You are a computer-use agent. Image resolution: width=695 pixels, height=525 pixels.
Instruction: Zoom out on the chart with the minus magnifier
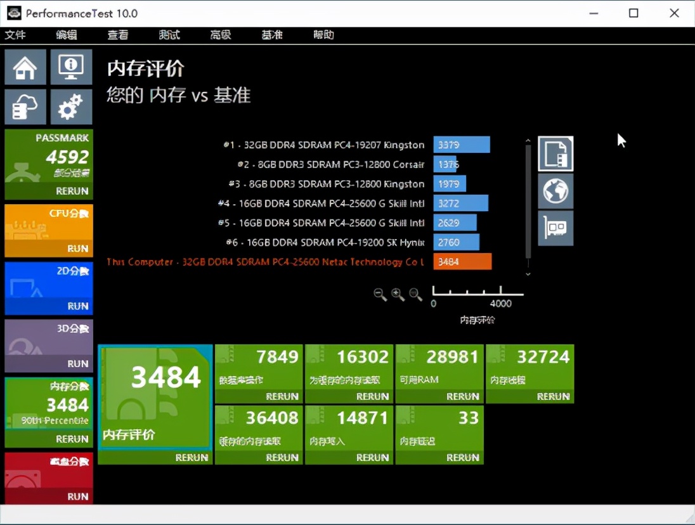[380, 294]
